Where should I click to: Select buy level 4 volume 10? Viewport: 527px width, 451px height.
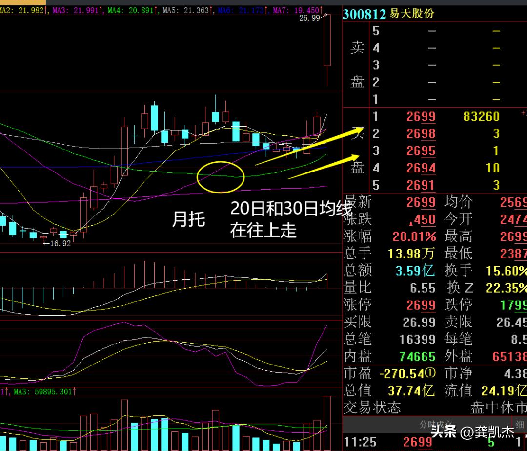[493, 168]
